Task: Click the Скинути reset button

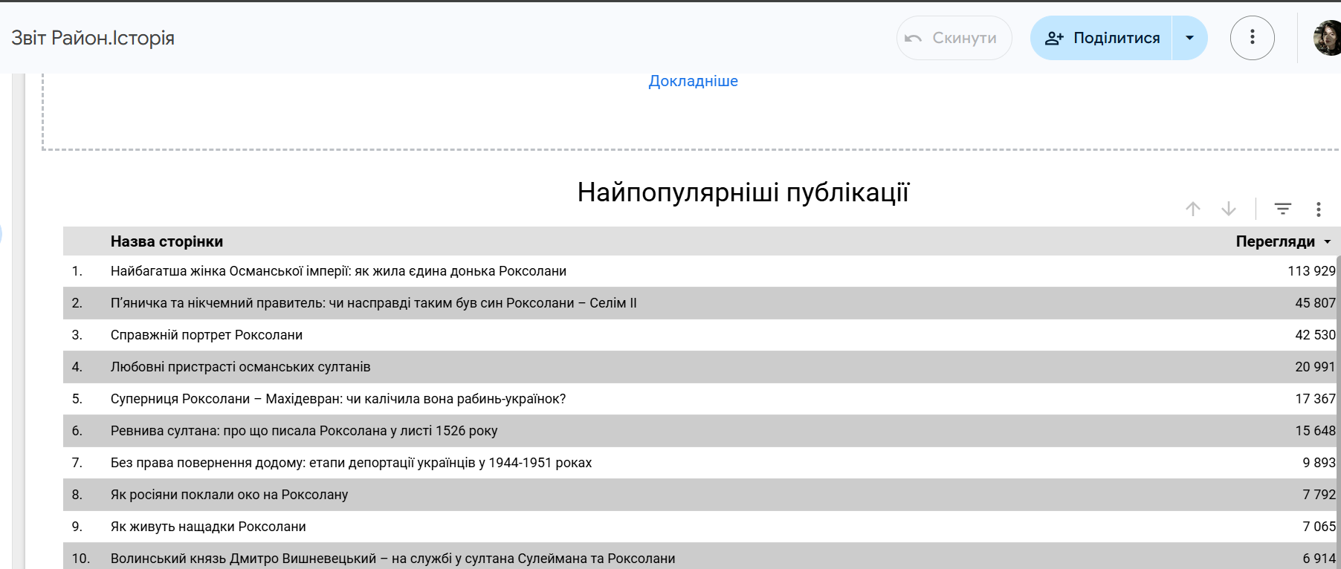Action: point(954,38)
